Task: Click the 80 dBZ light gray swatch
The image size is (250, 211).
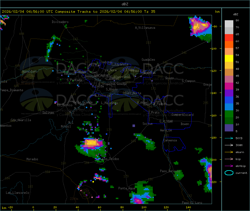Action: (x=229, y=24)
